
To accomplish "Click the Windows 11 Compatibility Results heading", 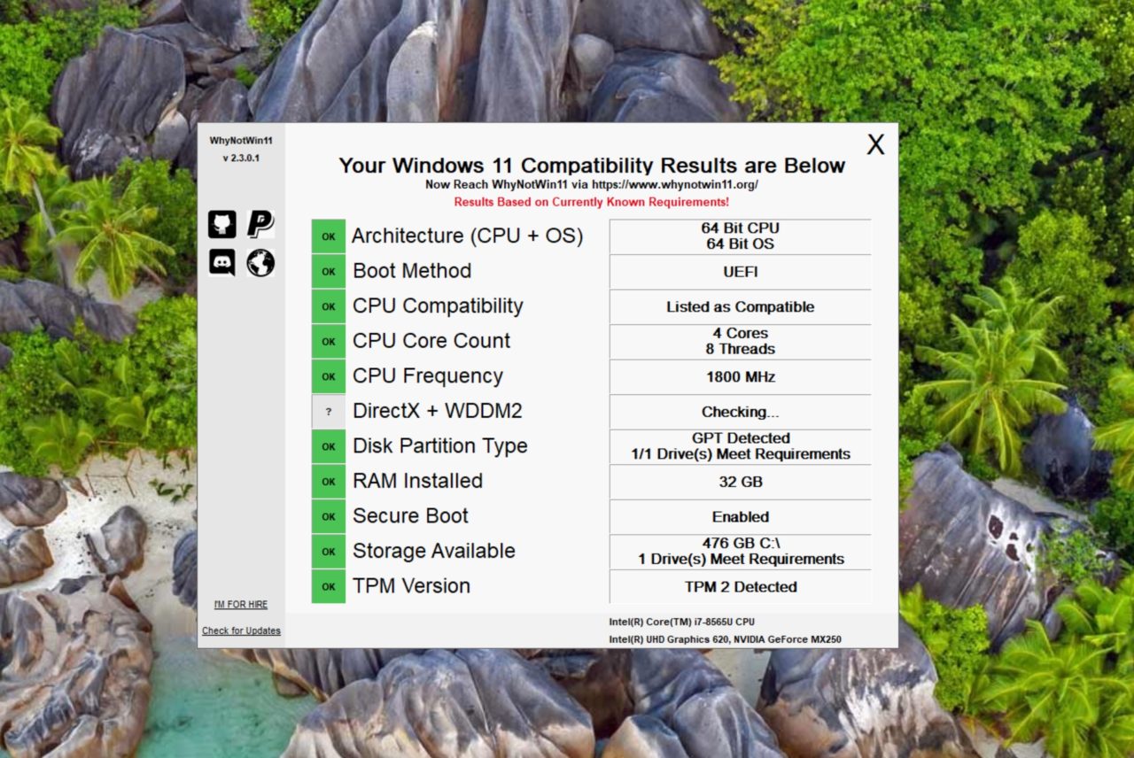I will point(592,166).
